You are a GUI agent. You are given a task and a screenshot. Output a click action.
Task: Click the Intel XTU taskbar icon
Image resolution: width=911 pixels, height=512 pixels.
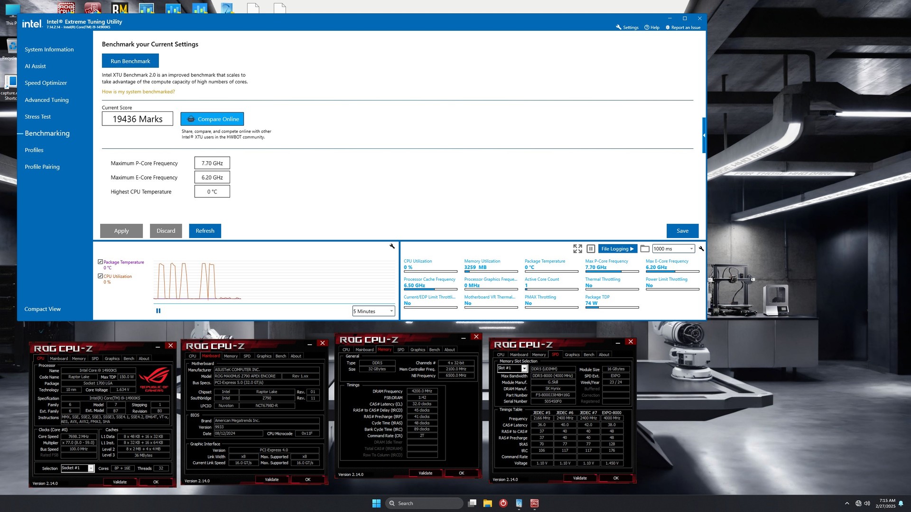click(519, 503)
